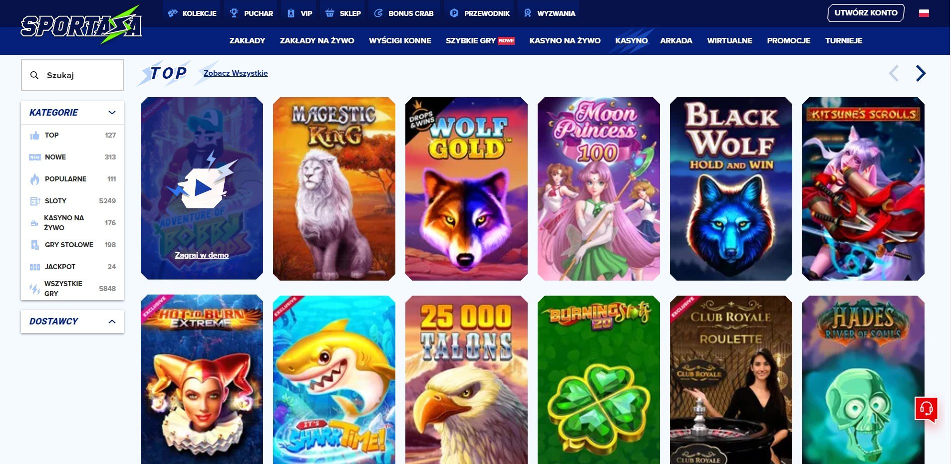Screen dimensions: 951x464
Task: Open the live support chat headset icon
Action: click(926, 409)
